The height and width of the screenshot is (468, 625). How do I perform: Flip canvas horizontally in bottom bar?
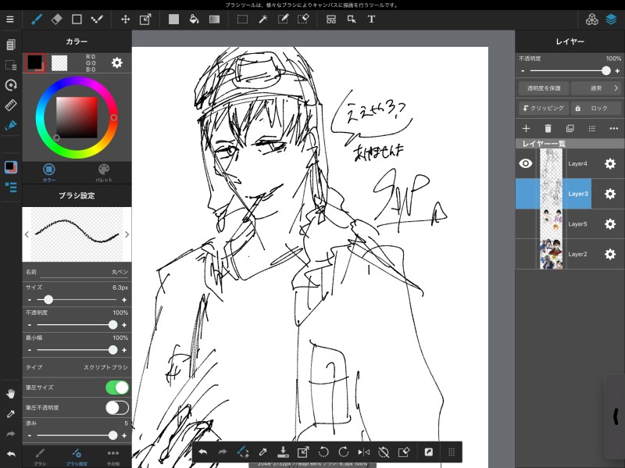(363, 452)
